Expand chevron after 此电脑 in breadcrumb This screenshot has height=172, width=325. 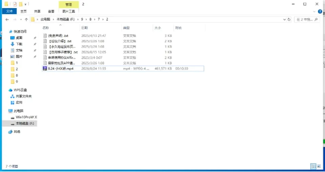[x=53, y=20]
